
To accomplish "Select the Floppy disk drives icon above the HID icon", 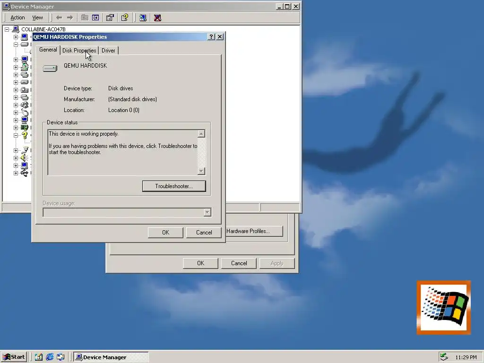I will 25,82.
